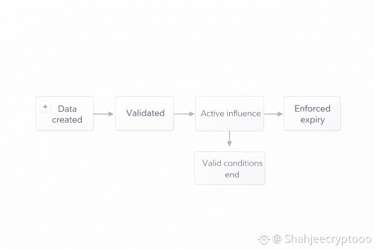Click the arrow from Validated to Active influence

click(x=184, y=114)
